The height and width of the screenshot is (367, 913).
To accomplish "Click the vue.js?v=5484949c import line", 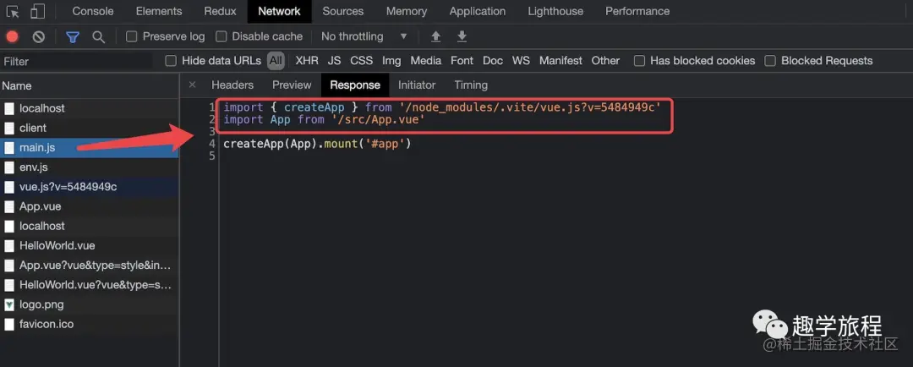I will tap(442, 107).
